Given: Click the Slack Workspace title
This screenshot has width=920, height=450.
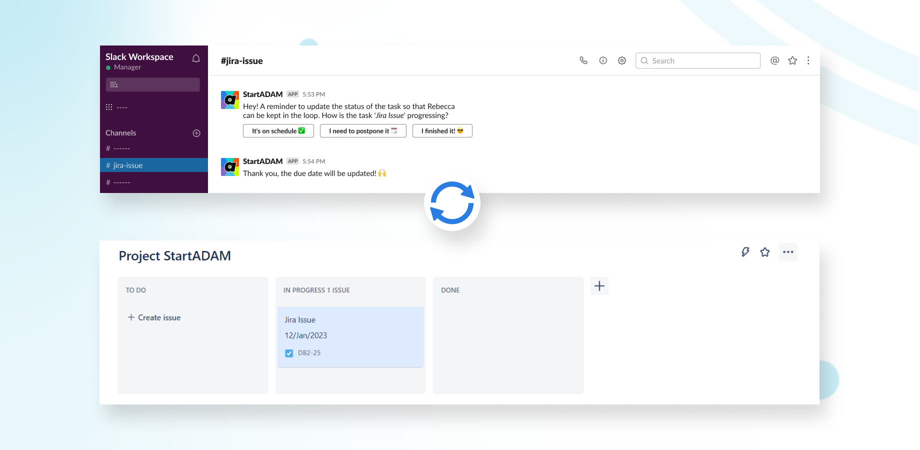Looking at the screenshot, I should pos(139,57).
